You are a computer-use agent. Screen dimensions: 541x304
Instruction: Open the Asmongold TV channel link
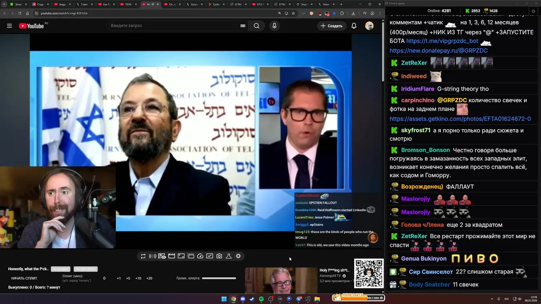coord(330,276)
